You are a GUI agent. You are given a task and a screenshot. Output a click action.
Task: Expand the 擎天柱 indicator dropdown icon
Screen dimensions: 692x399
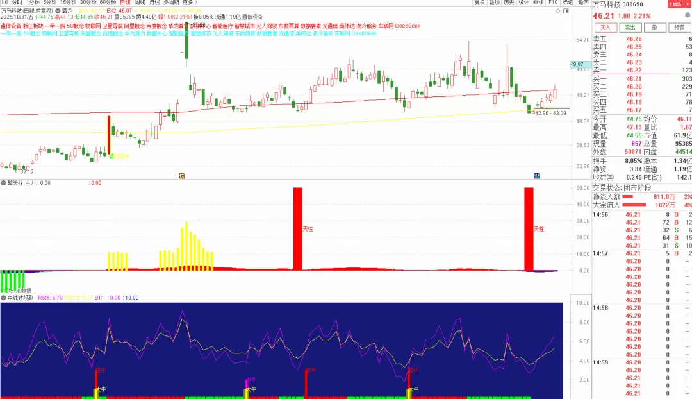[4, 182]
